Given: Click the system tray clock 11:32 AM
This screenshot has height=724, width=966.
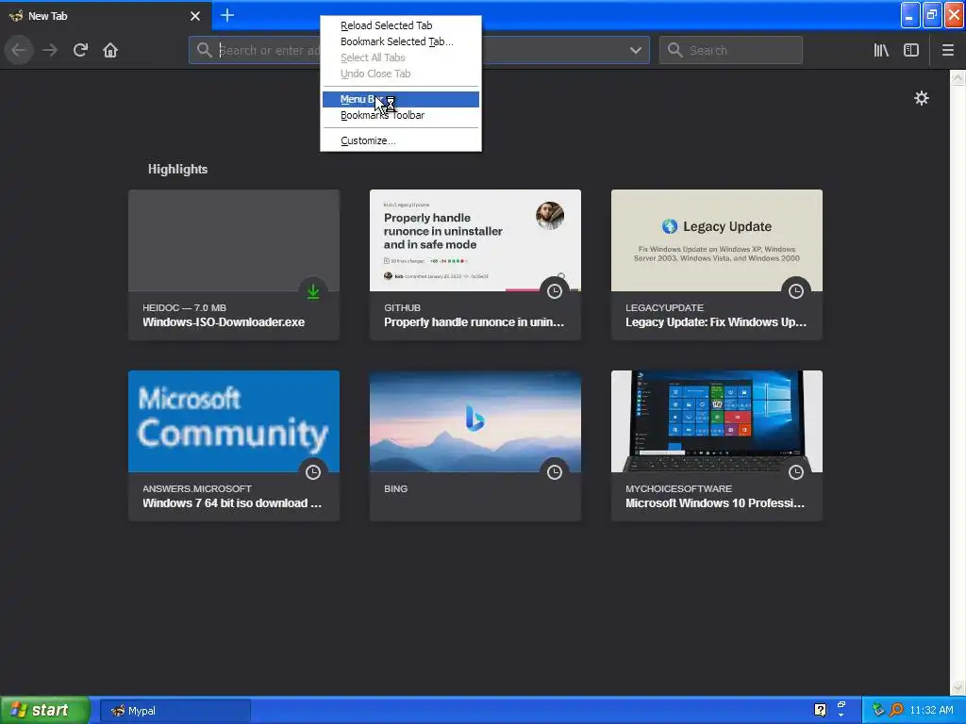Looking at the screenshot, I should pyautogui.click(x=931, y=711).
